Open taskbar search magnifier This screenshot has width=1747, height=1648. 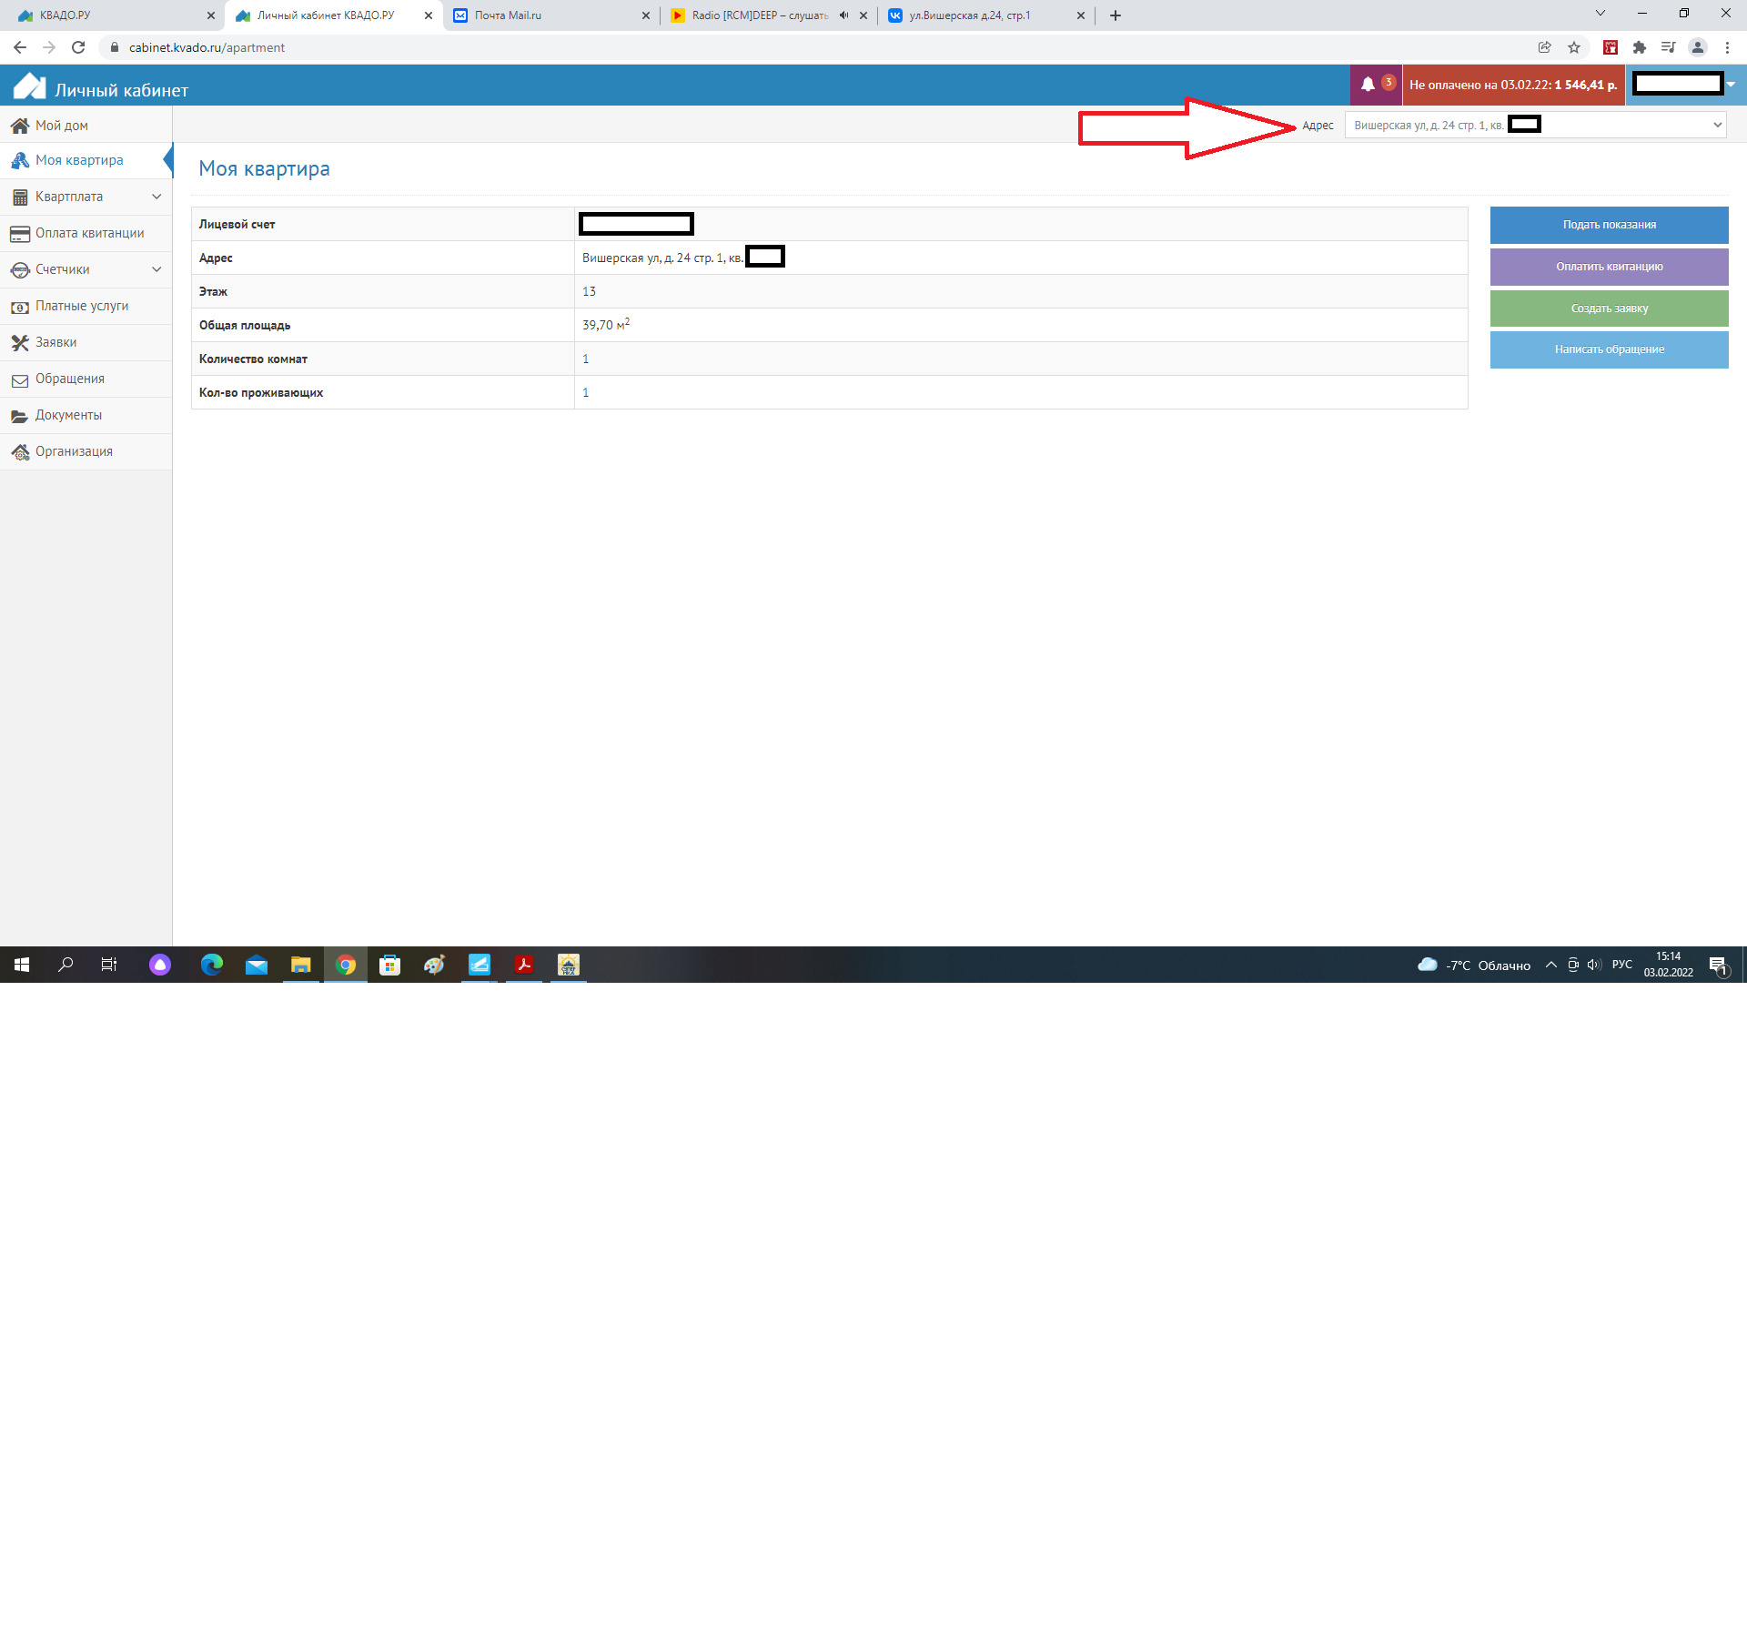66,965
